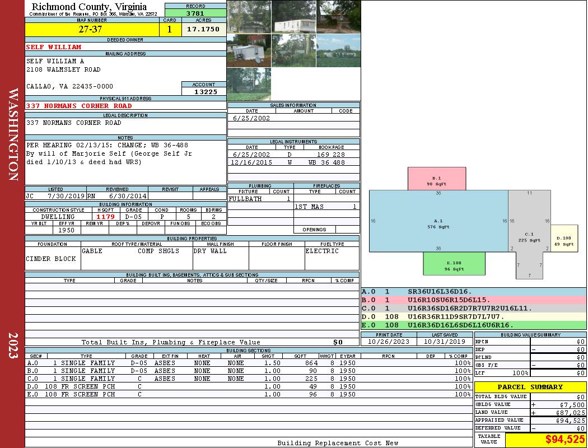The height and width of the screenshot is (448, 588).
Task: Select 1ST MAS fireplace type row
Action: pyautogui.click(x=326, y=207)
